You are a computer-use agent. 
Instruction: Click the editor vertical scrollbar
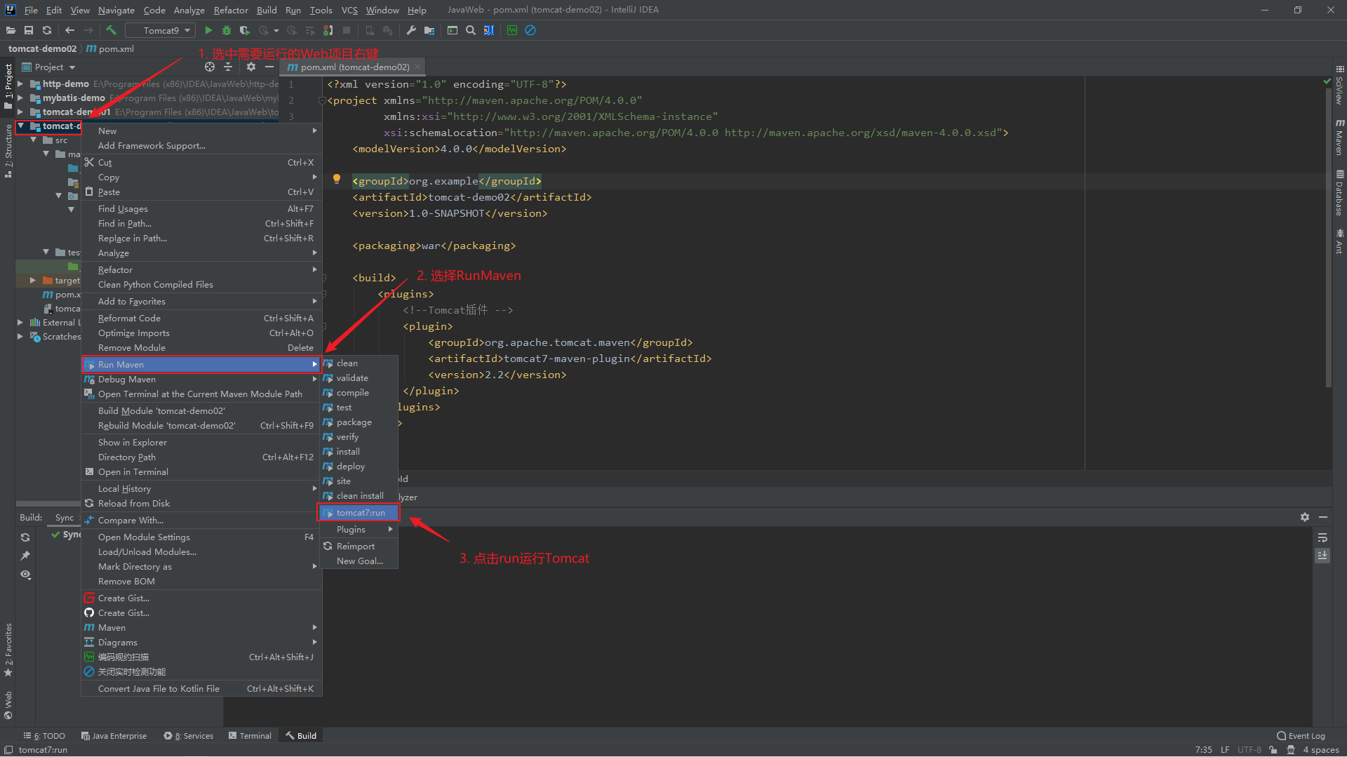pos(1328,232)
